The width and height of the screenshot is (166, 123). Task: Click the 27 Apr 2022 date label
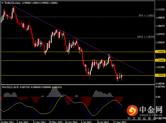39,122
